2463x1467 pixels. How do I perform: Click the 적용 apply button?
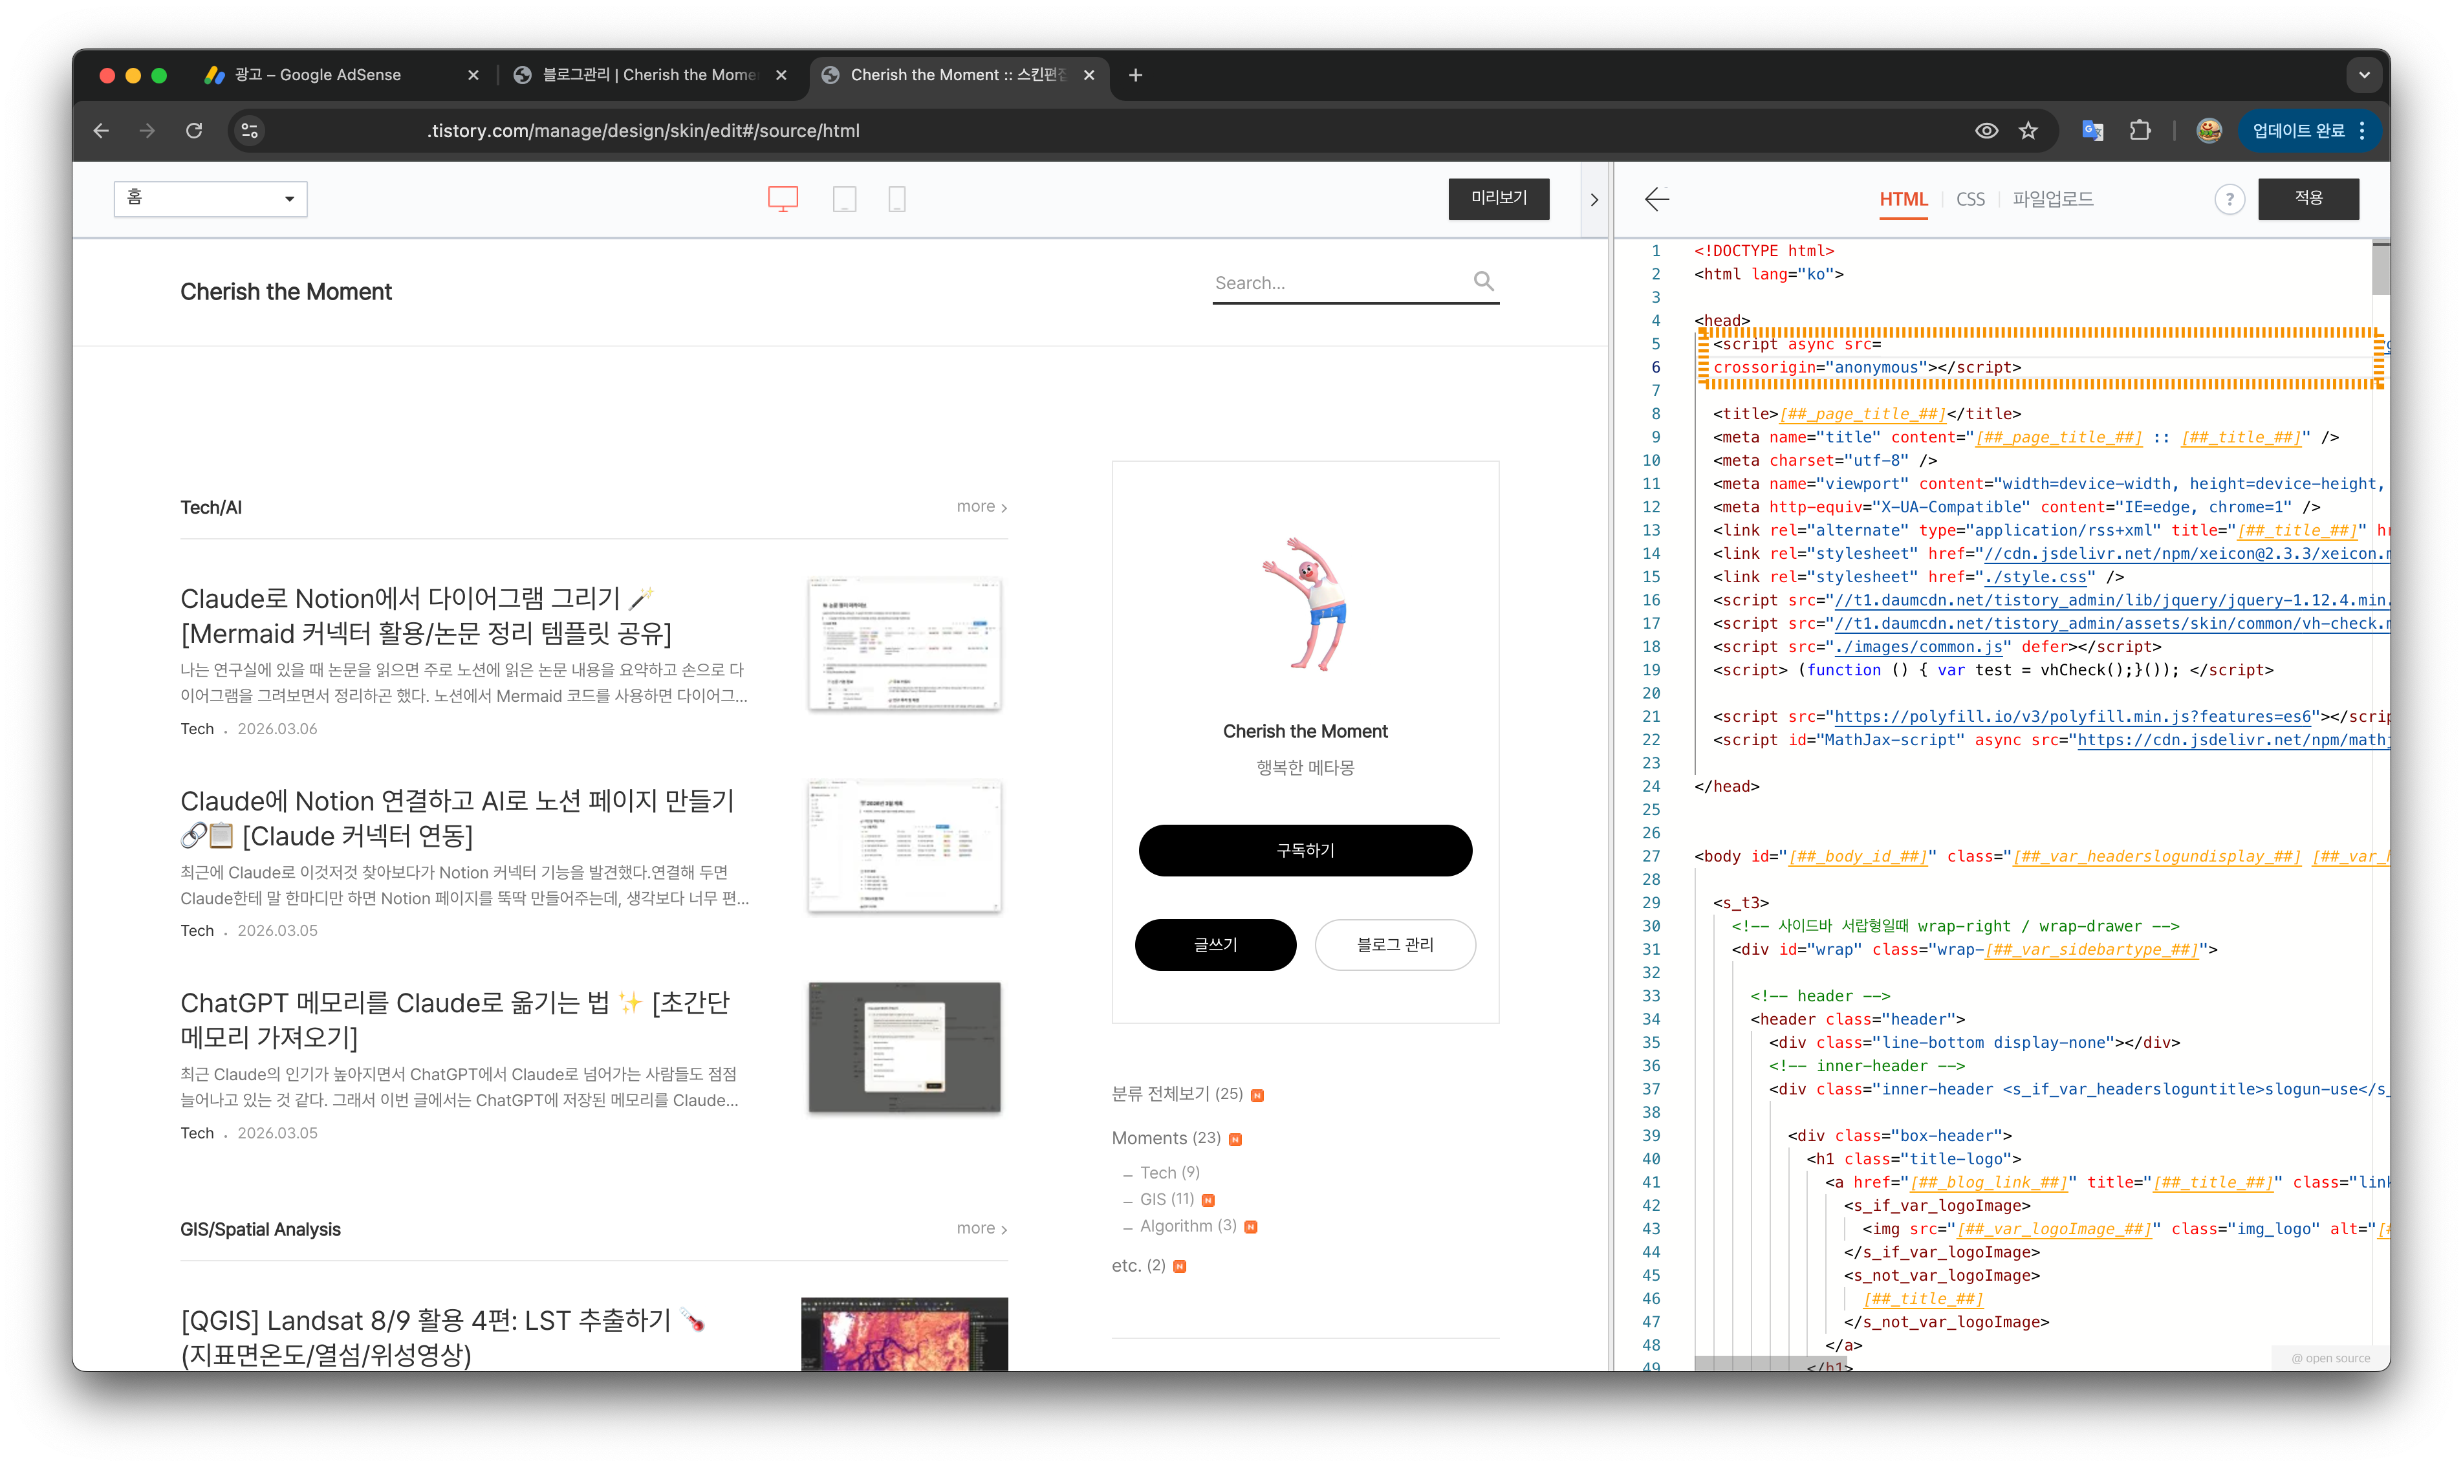(2309, 198)
